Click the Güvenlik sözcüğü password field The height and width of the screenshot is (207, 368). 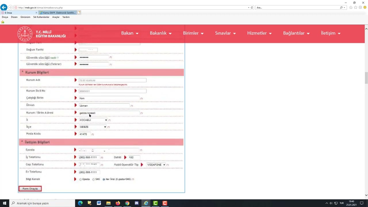94,57
